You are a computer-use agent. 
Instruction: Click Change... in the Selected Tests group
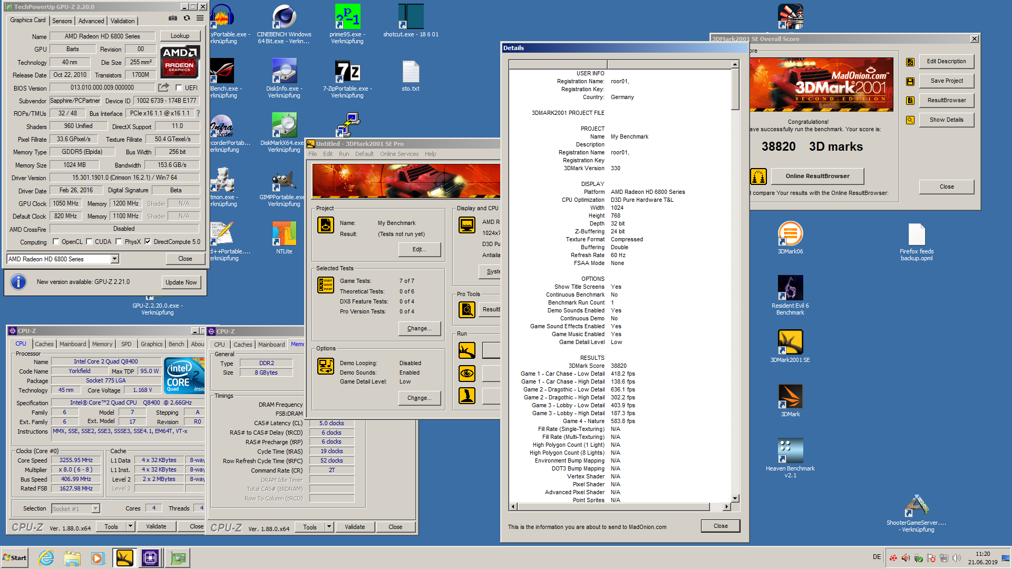click(x=420, y=328)
